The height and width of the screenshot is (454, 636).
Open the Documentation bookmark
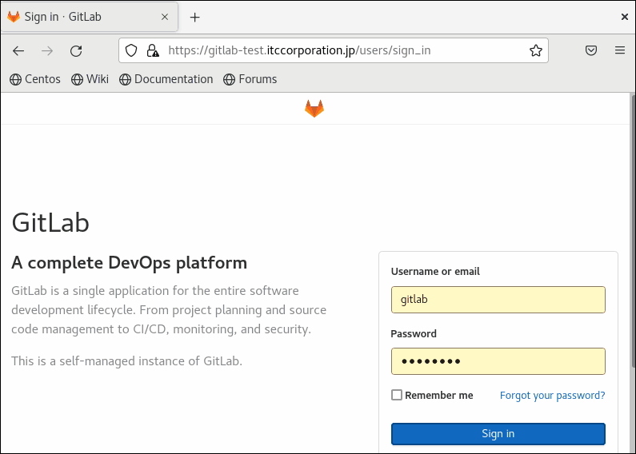(x=166, y=79)
